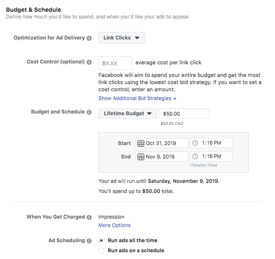Click the $50.00 budget amount field
The width and height of the screenshot is (275, 259).
pos(184,114)
